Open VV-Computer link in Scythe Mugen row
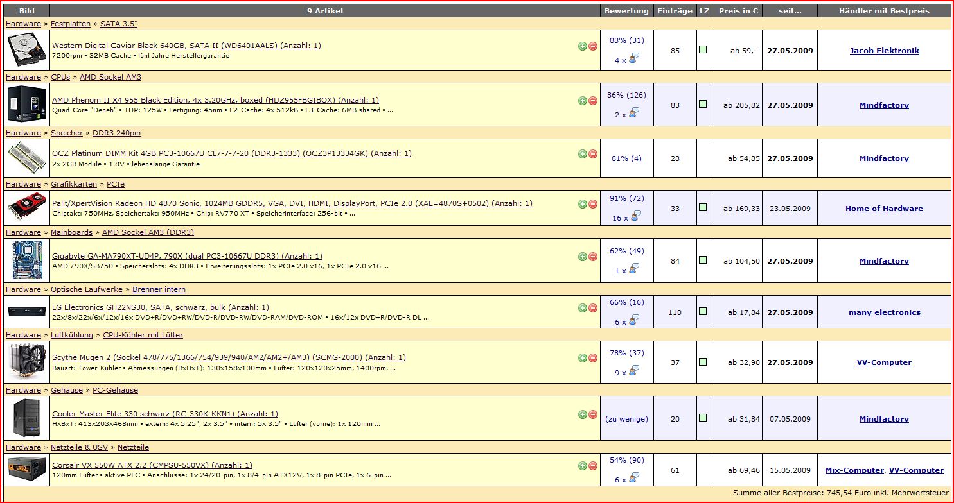 (884, 362)
